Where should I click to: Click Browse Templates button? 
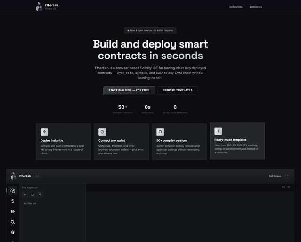coord(178,90)
